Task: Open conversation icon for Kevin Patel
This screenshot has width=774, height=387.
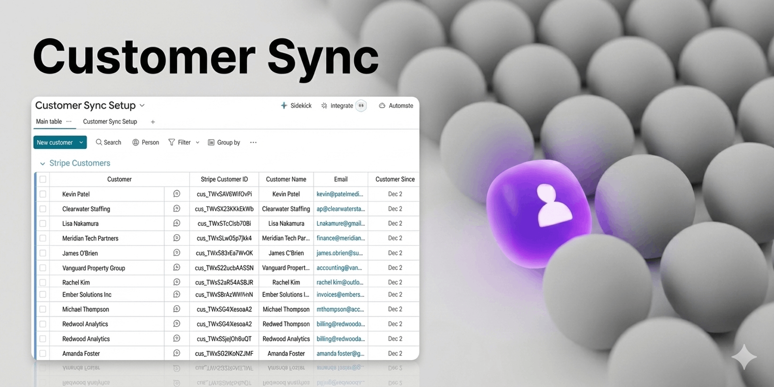Action: [x=177, y=194]
